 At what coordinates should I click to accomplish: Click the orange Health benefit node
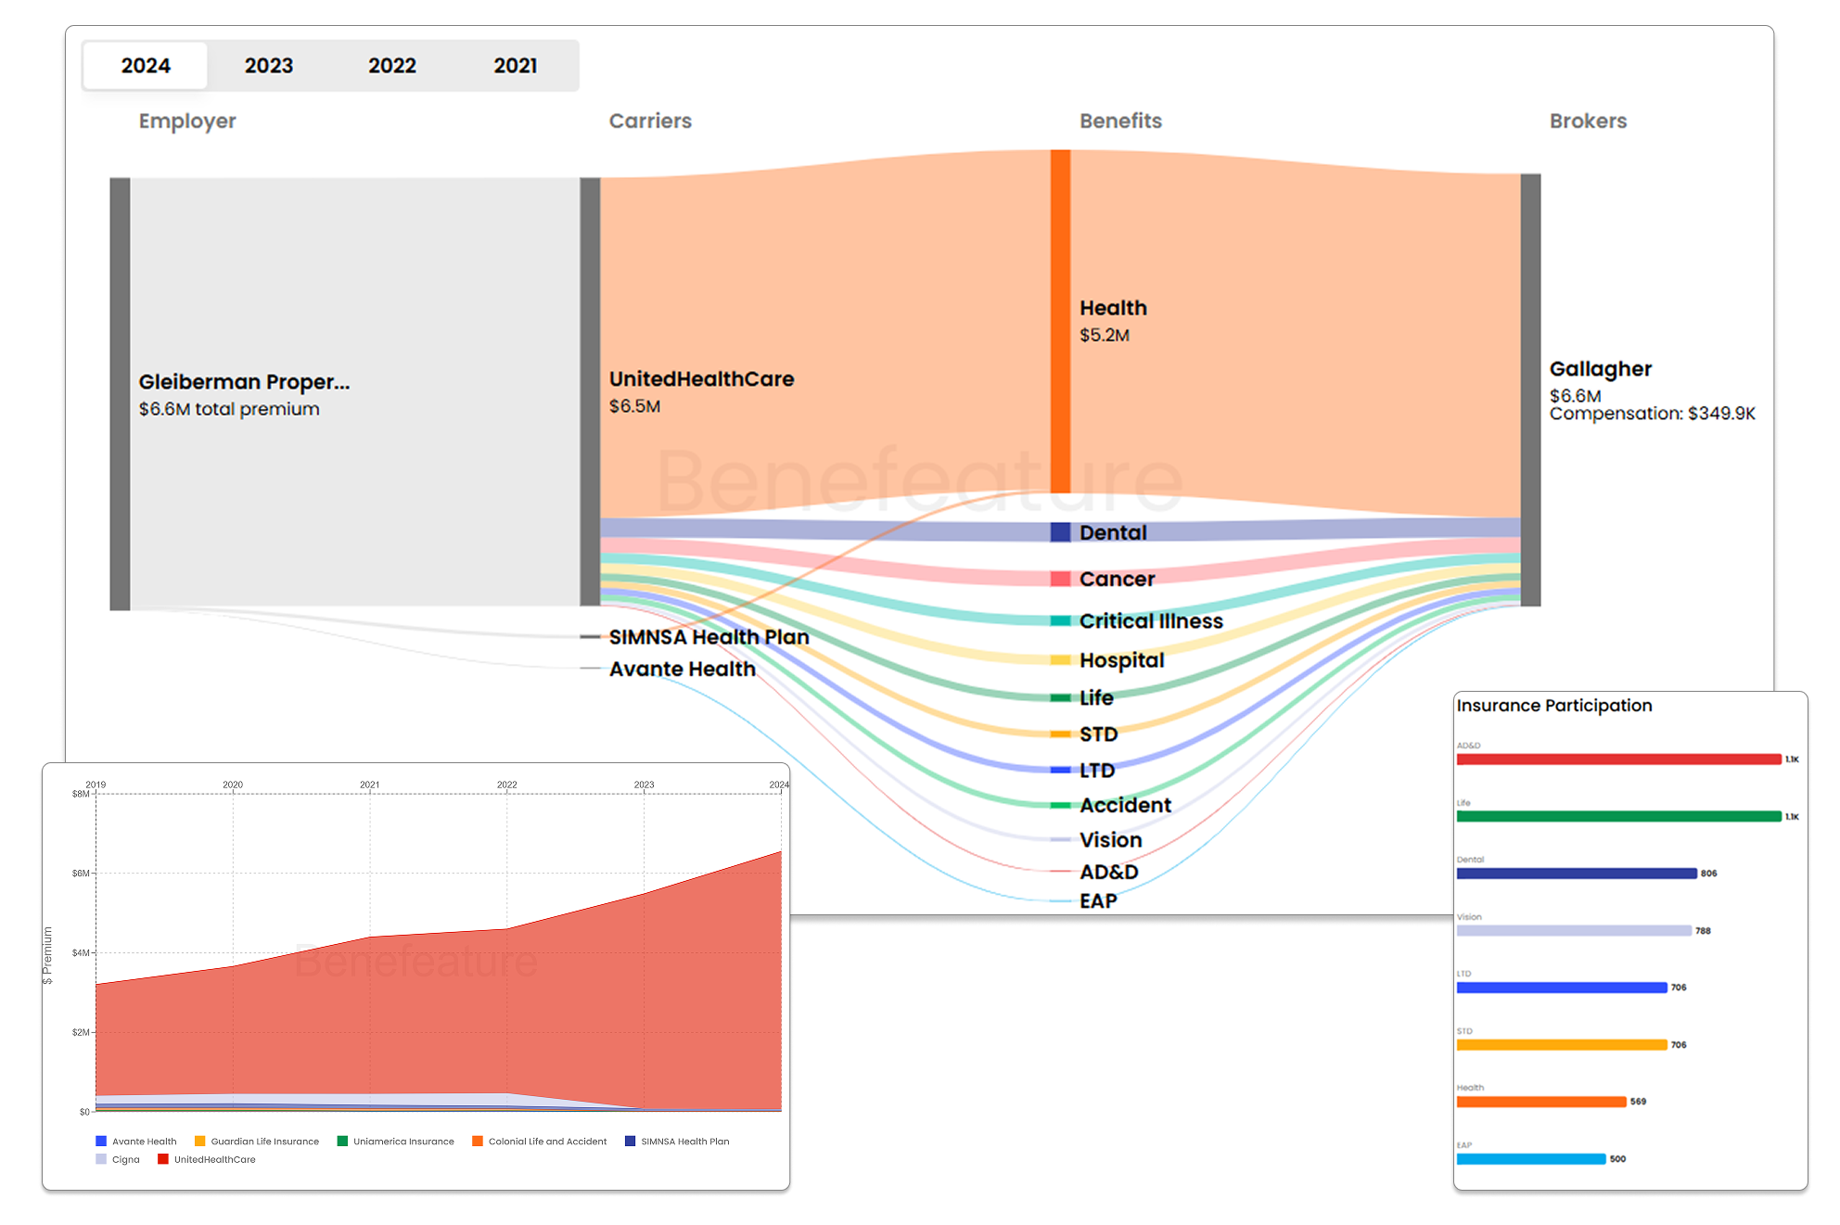(1060, 321)
